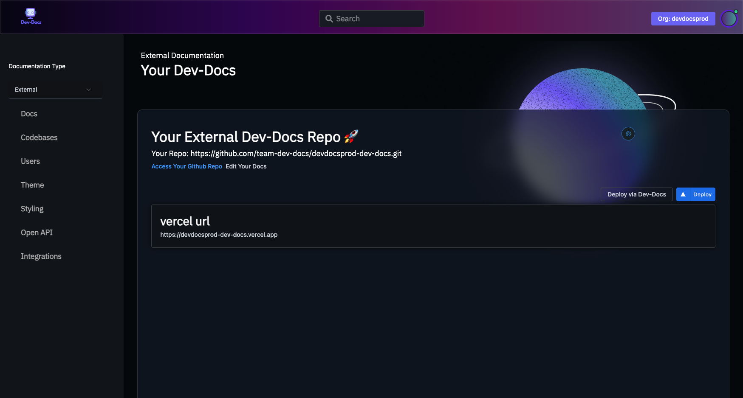Click the Deploy via Dev-Docs button

[636, 194]
